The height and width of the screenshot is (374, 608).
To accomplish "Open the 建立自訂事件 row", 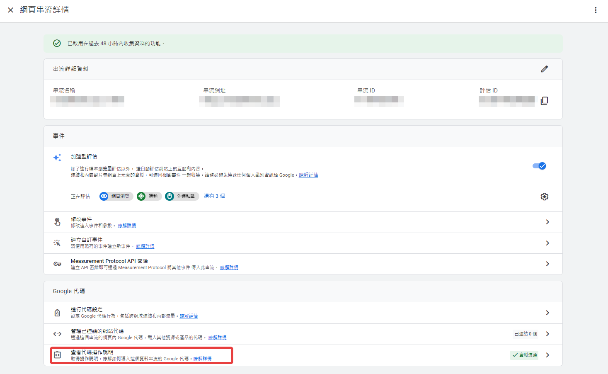I will 303,243.
